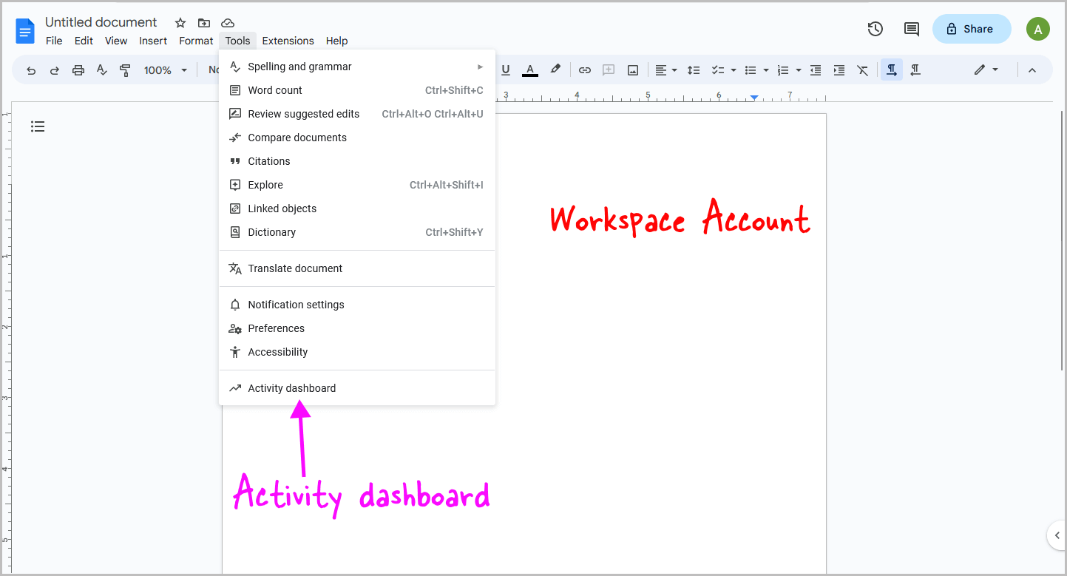Viewport: 1067px width, 576px height.
Task: Expand the bulleted list options
Action: click(x=765, y=70)
